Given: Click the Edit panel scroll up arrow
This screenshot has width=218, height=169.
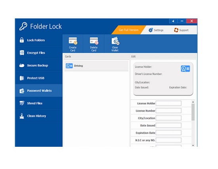Looking at the screenshot, I should click(193, 102).
